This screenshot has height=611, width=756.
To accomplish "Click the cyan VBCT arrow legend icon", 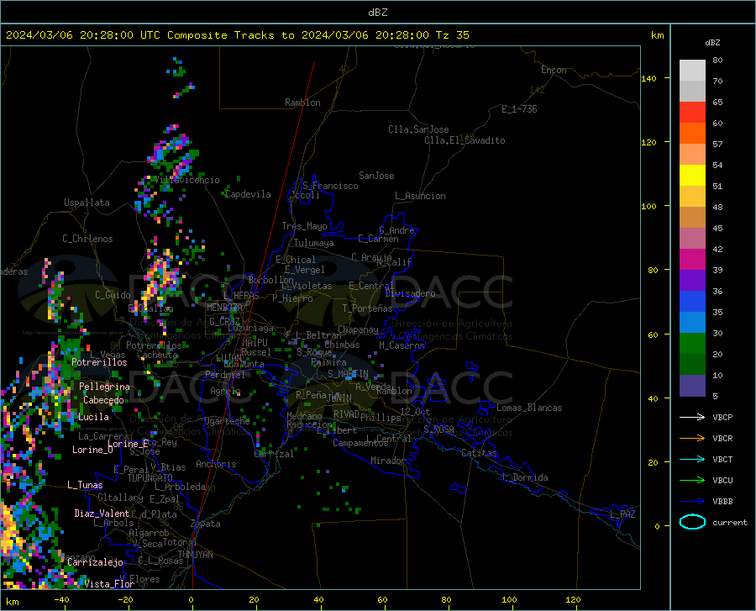I will (x=692, y=459).
